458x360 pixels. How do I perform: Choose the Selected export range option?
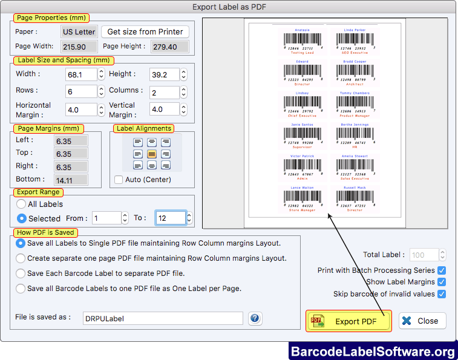[22, 218]
